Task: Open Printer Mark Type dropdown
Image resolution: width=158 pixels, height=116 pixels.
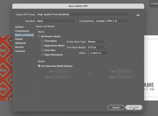Action: (x=96, y=41)
